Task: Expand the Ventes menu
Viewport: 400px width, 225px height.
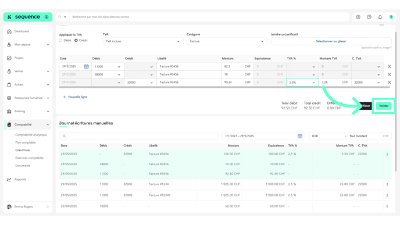Action: 48,72
